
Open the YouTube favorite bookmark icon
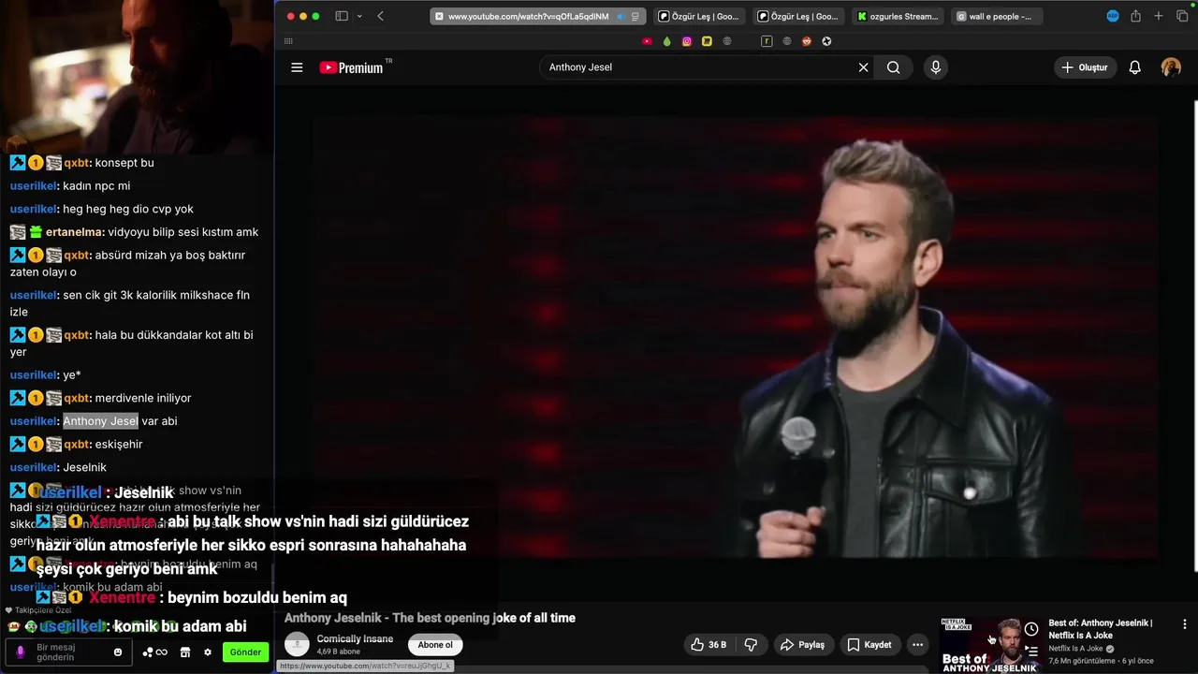point(647,41)
